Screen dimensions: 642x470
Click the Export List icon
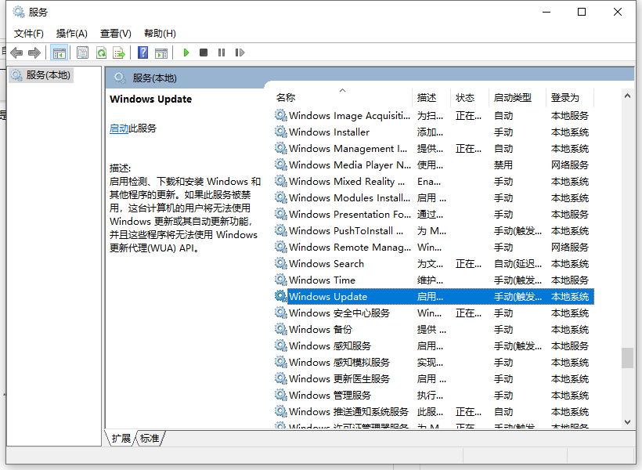pos(119,52)
